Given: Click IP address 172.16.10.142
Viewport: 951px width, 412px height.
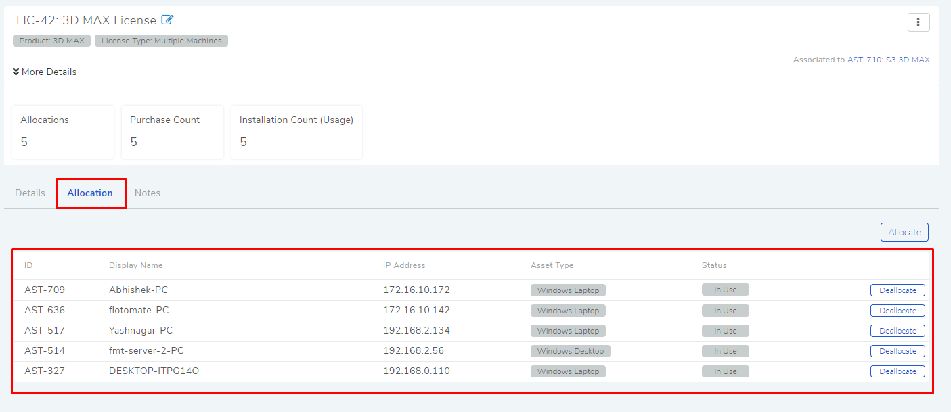Looking at the screenshot, I should click(416, 310).
